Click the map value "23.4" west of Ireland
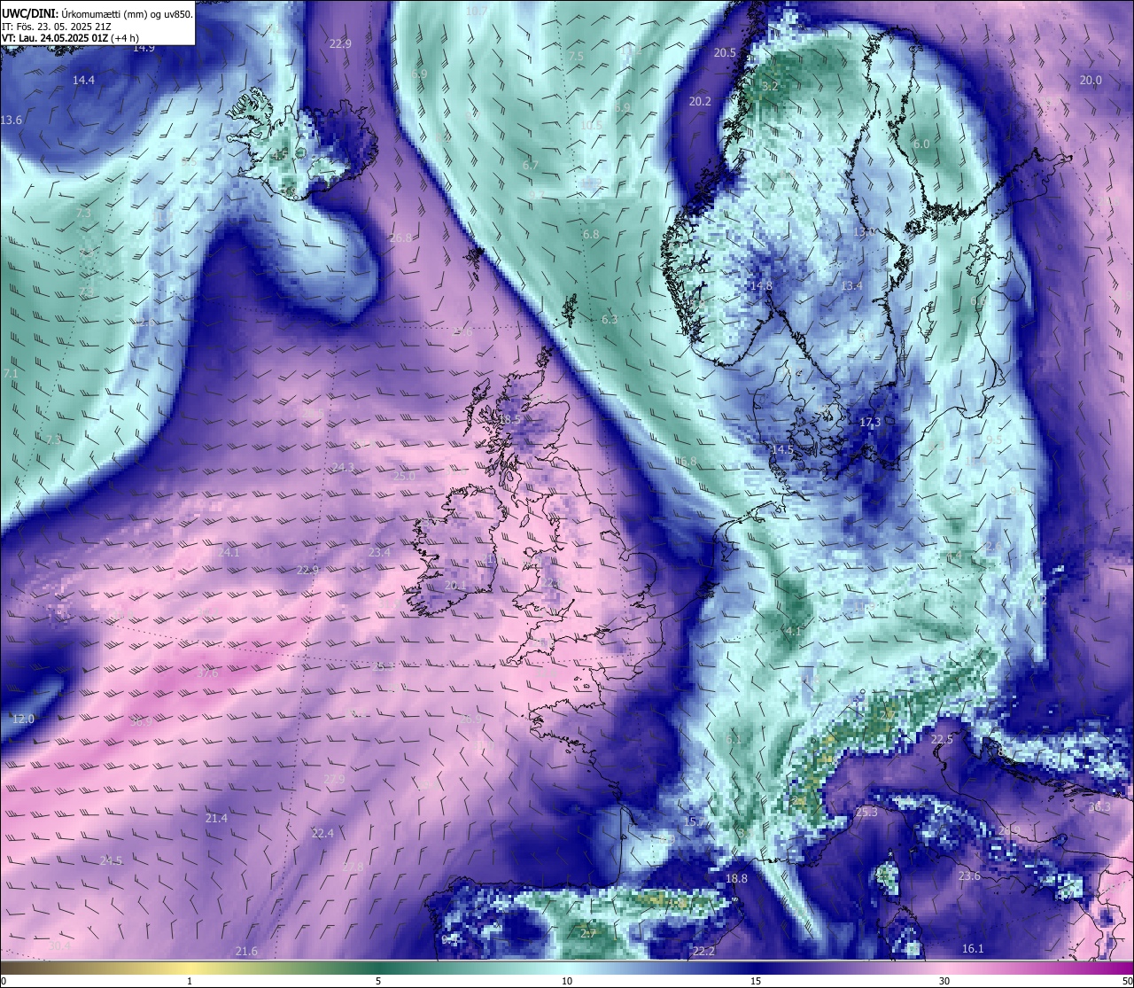 [x=379, y=552]
